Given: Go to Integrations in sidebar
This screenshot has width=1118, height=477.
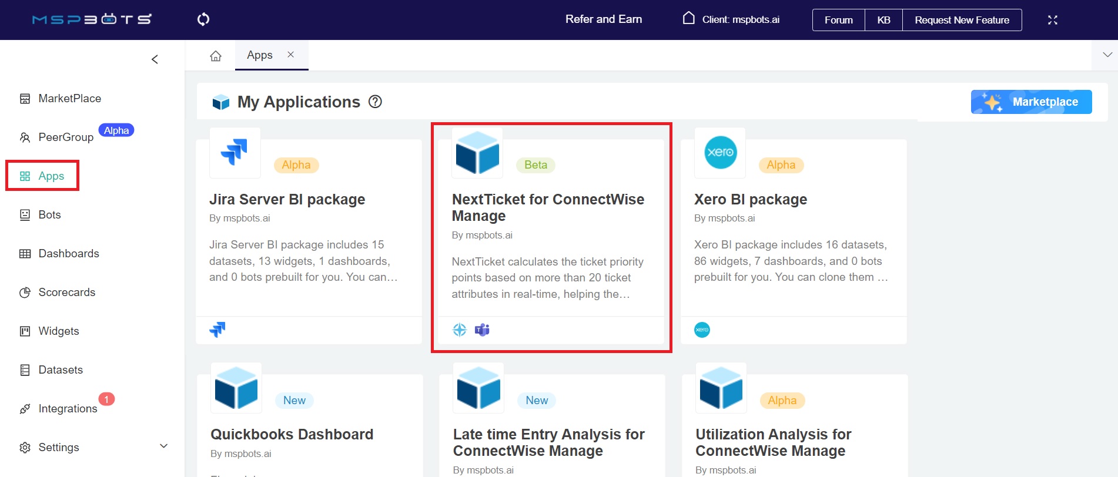Looking at the screenshot, I should pos(68,409).
